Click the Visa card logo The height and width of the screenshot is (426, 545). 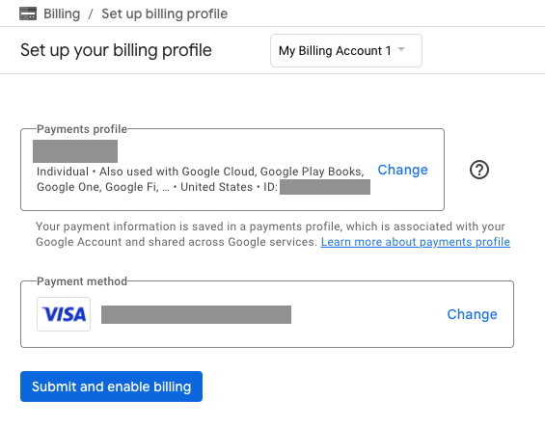click(64, 314)
